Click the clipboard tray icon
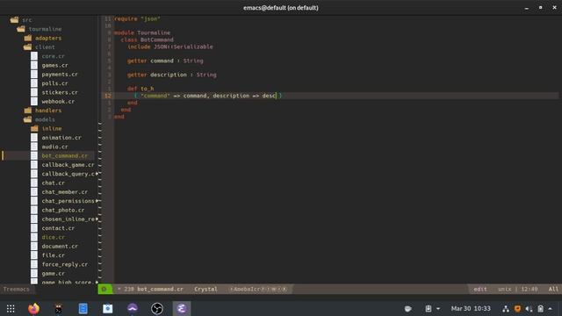 428,308
